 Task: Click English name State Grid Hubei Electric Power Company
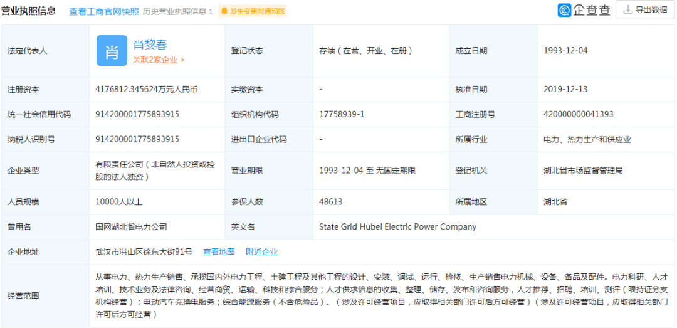397,226
